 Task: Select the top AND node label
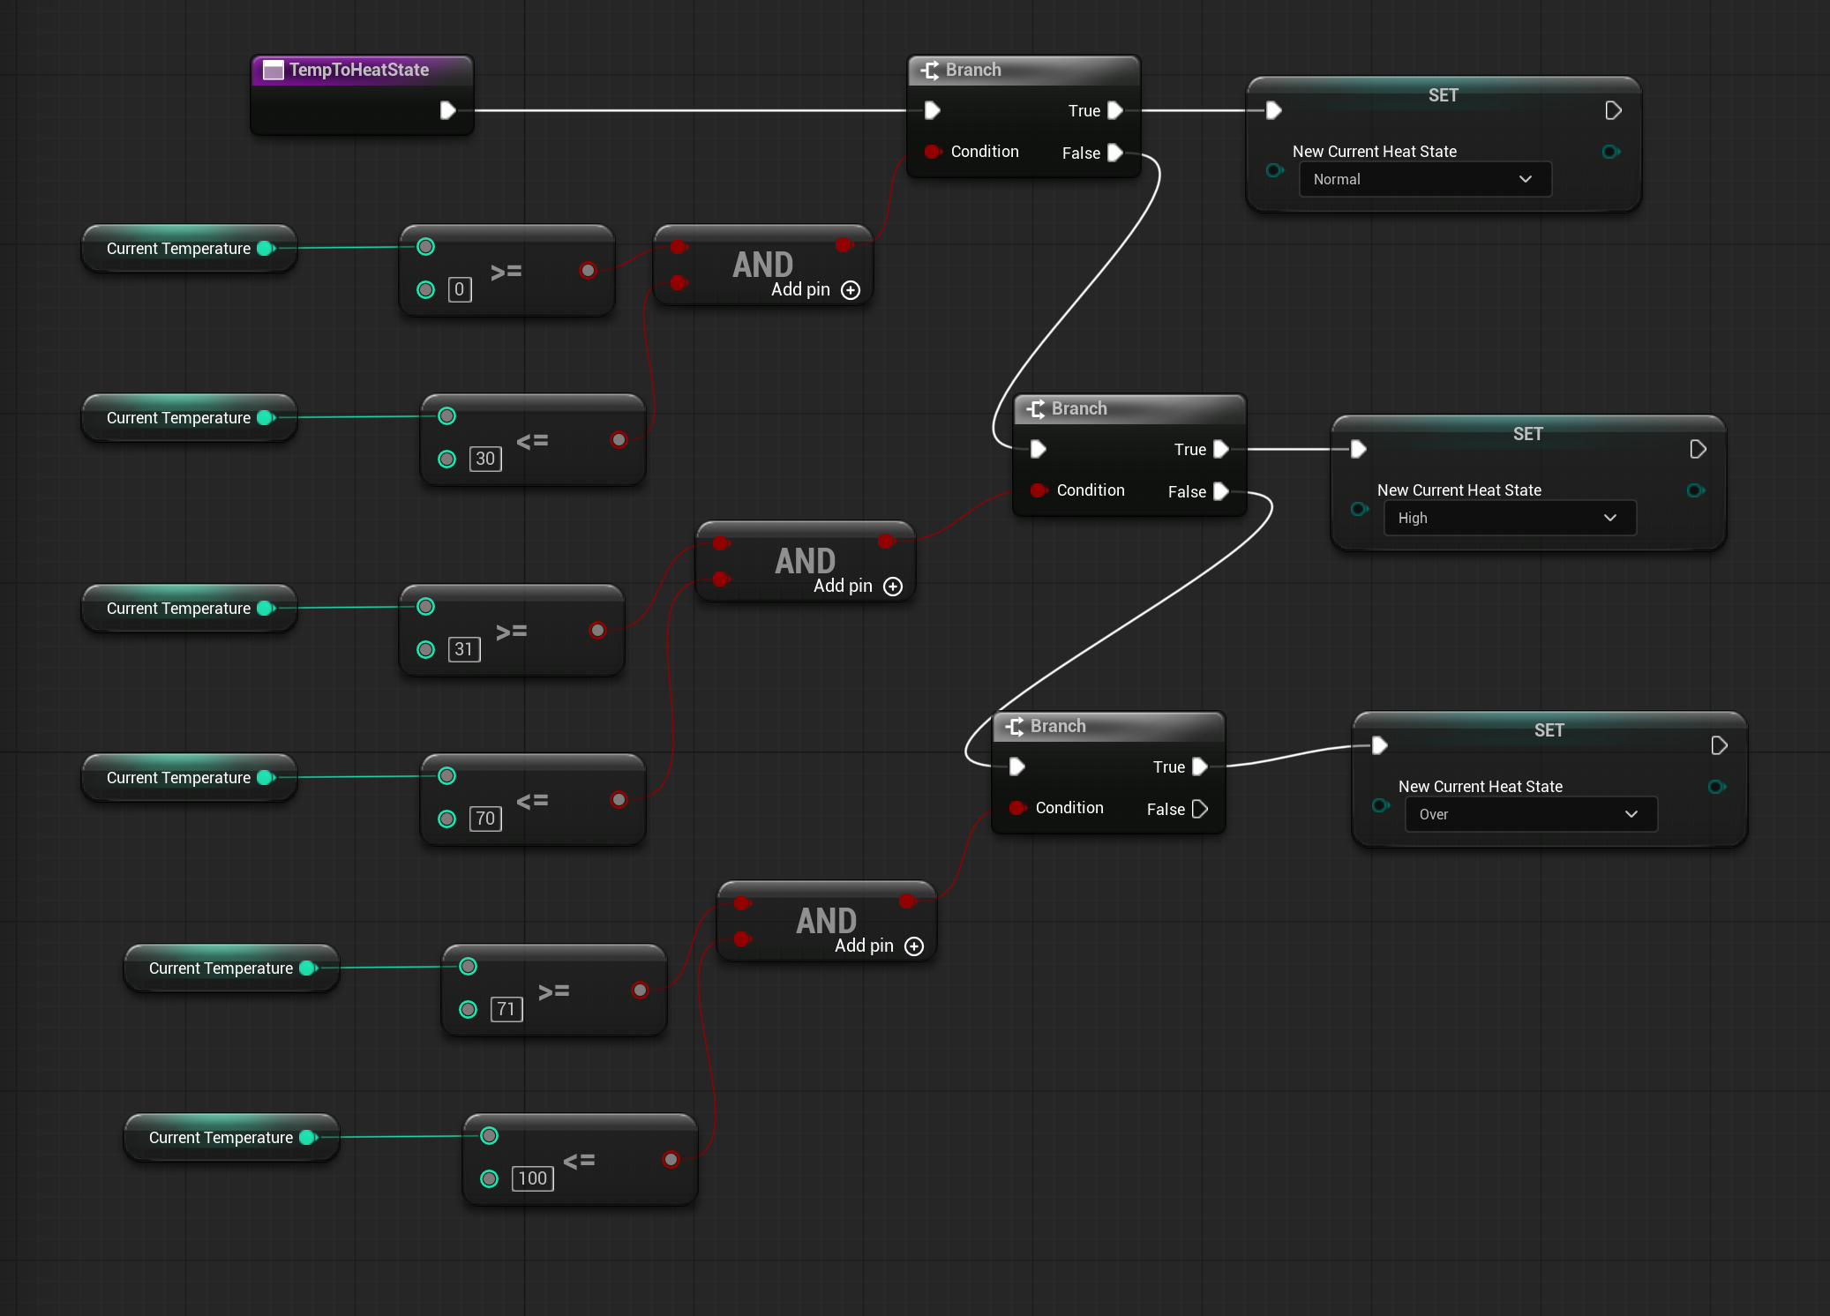763,264
